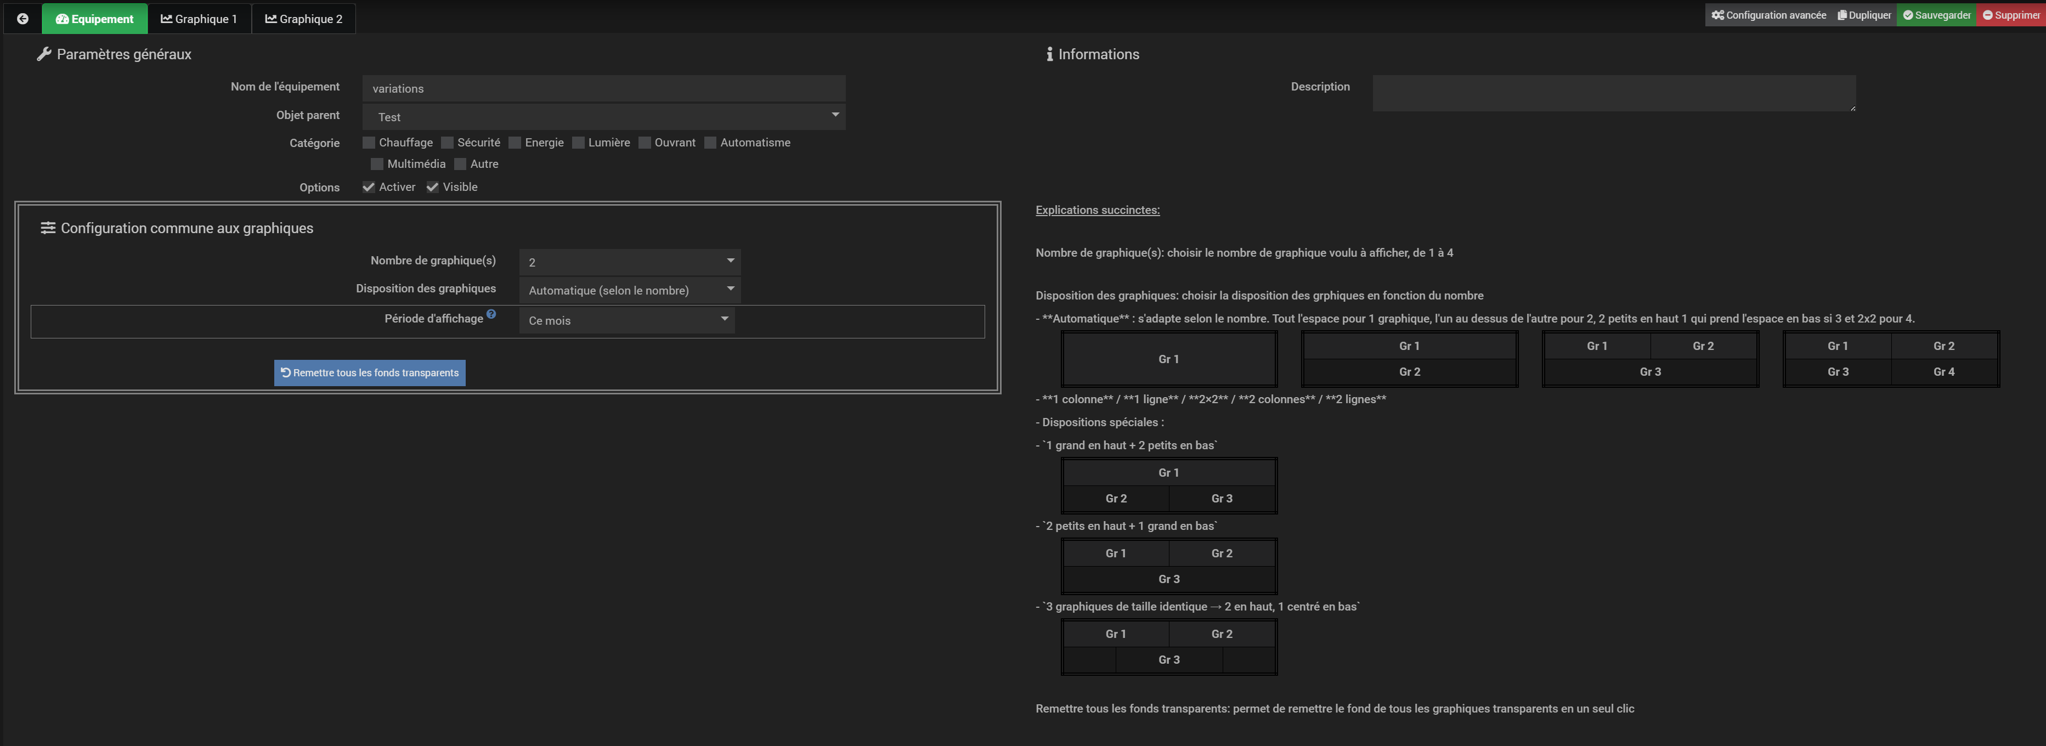
Task: Open the Période d'affichage dropdown
Action: [x=626, y=320]
